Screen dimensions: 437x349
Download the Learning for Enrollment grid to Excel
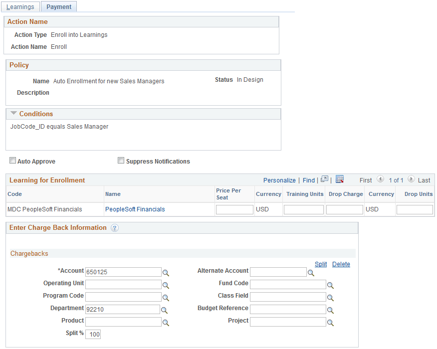pyautogui.click(x=341, y=180)
